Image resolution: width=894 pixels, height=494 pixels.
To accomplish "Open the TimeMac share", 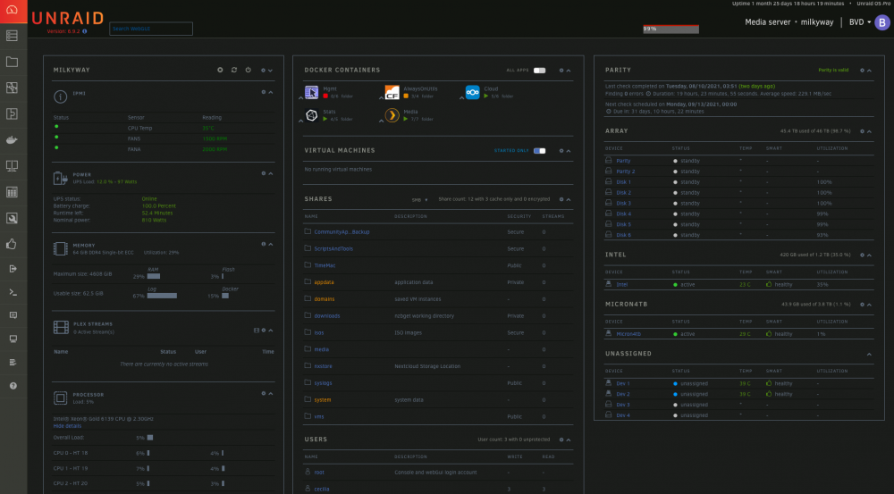I will click(x=325, y=265).
